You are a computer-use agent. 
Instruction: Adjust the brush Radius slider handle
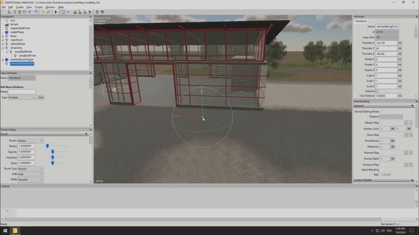click(47, 146)
